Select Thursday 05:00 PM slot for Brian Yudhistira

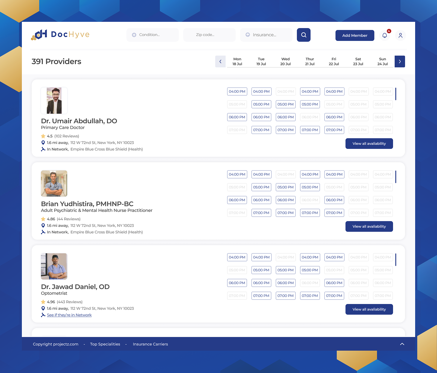tap(310, 187)
